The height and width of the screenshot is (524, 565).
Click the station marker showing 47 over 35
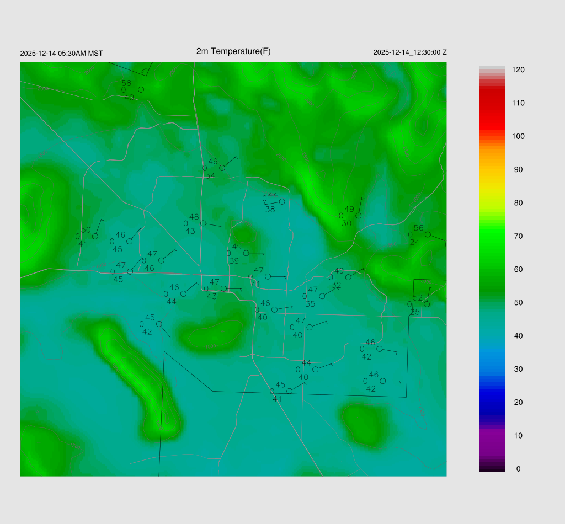tap(322, 296)
